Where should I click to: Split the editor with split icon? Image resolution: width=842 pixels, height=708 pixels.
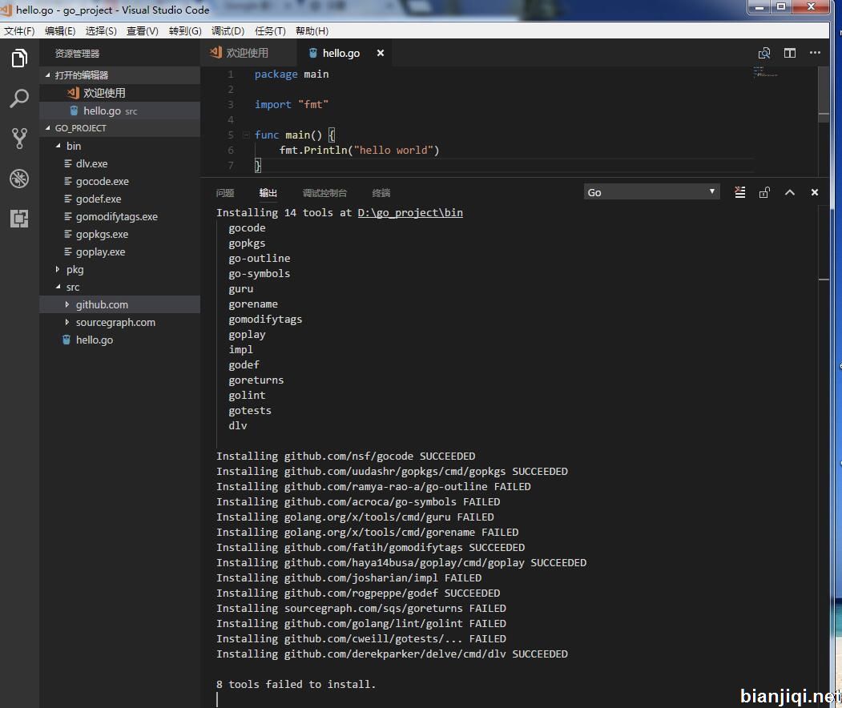click(789, 53)
